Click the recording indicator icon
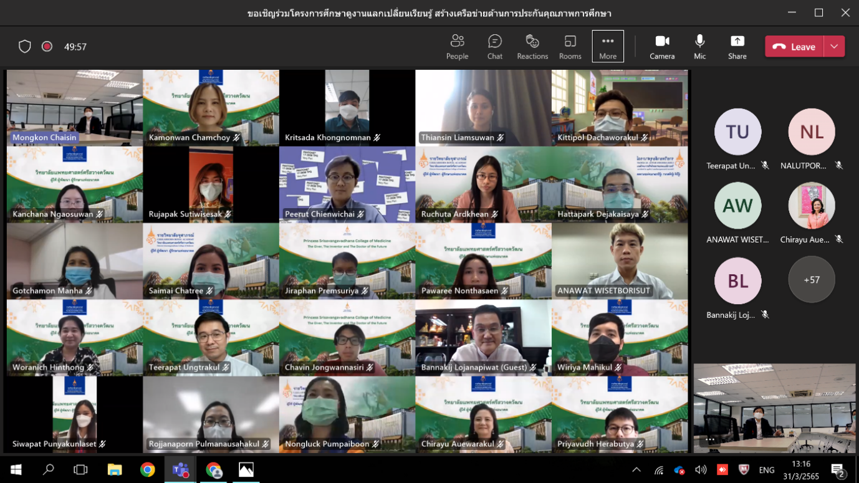The width and height of the screenshot is (859, 483). point(47,47)
